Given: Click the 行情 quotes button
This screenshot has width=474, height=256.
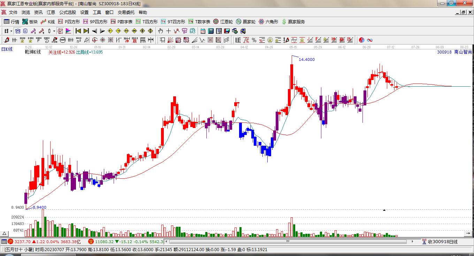Looking at the screenshot, I should click(x=12, y=22).
